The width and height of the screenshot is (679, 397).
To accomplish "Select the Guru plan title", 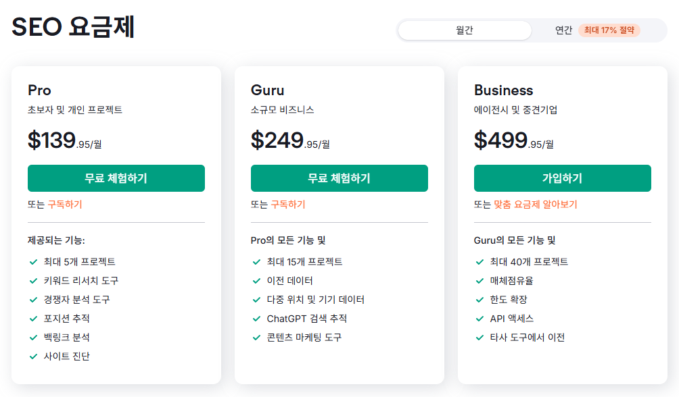I will pyautogui.click(x=267, y=90).
